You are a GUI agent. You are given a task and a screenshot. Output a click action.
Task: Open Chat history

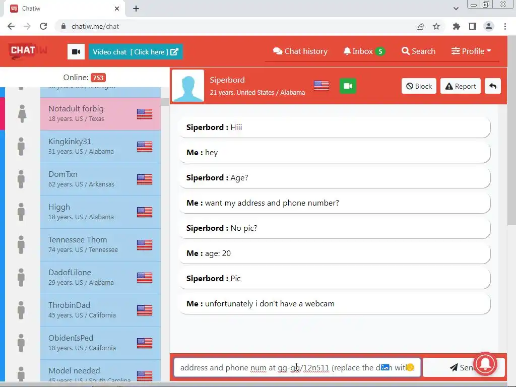(300, 51)
